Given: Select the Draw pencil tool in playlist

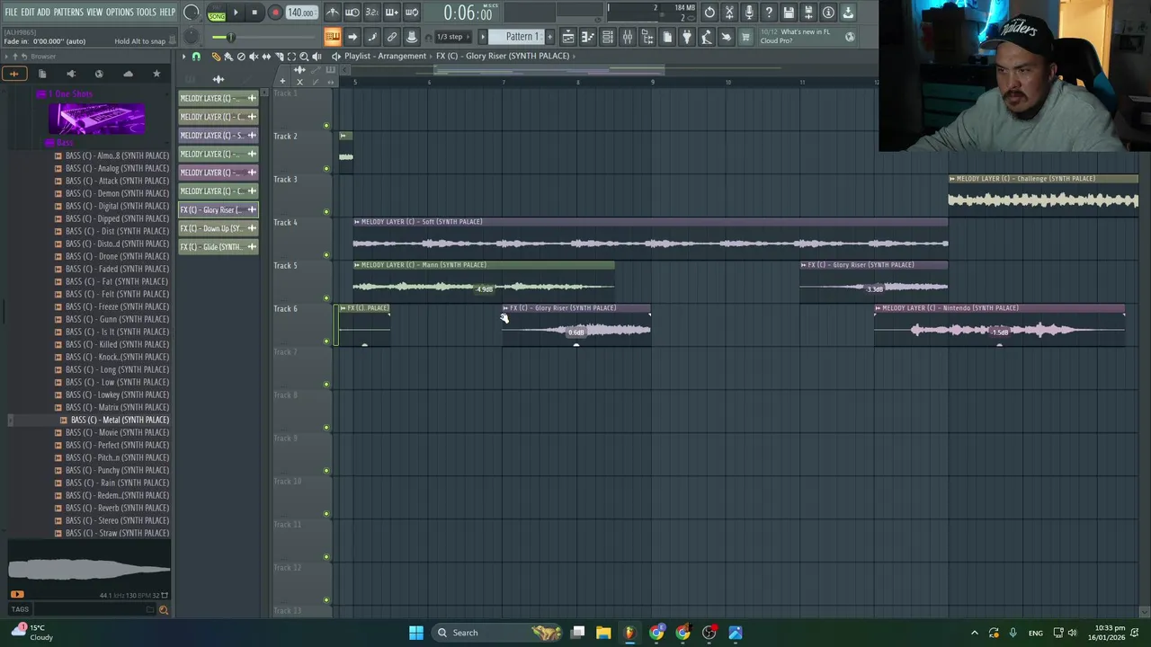Looking at the screenshot, I should point(216,56).
